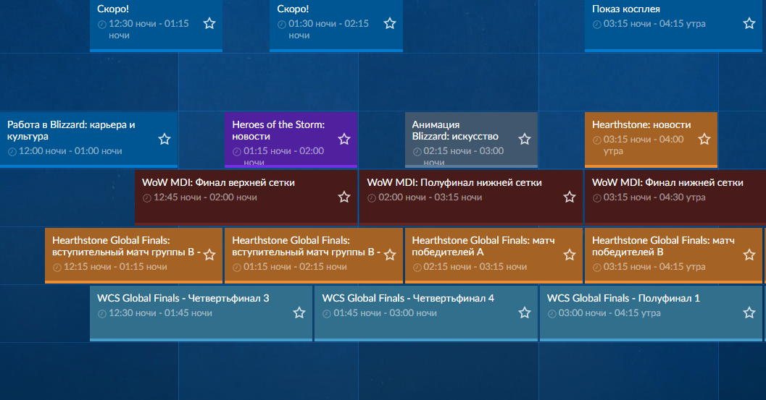Viewport: 766px width, 400px height.
Task: Open WoW MDI: Финал верхней сетки title
Action: click(218, 182)
